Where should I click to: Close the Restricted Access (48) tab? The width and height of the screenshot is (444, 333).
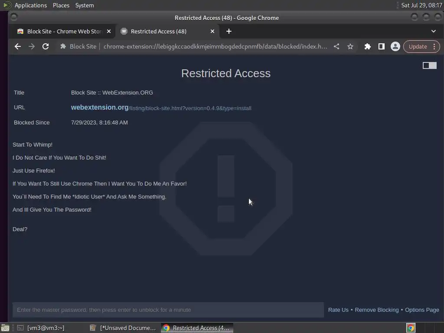click(212, 31)
